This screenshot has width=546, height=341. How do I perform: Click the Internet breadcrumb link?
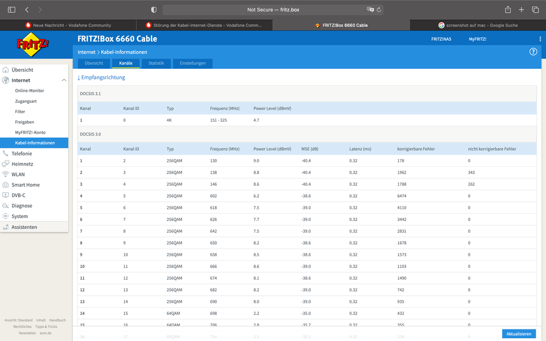86,52
